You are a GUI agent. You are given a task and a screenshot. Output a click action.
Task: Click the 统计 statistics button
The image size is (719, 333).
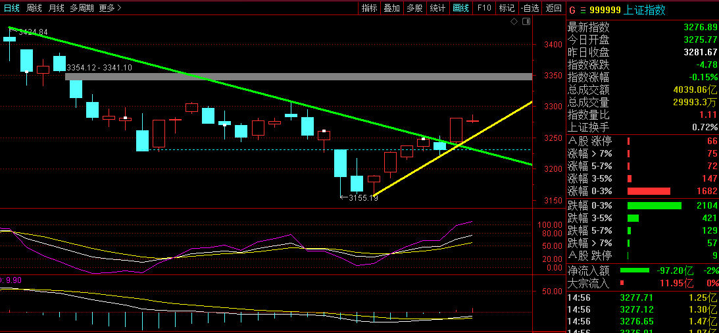437,8
